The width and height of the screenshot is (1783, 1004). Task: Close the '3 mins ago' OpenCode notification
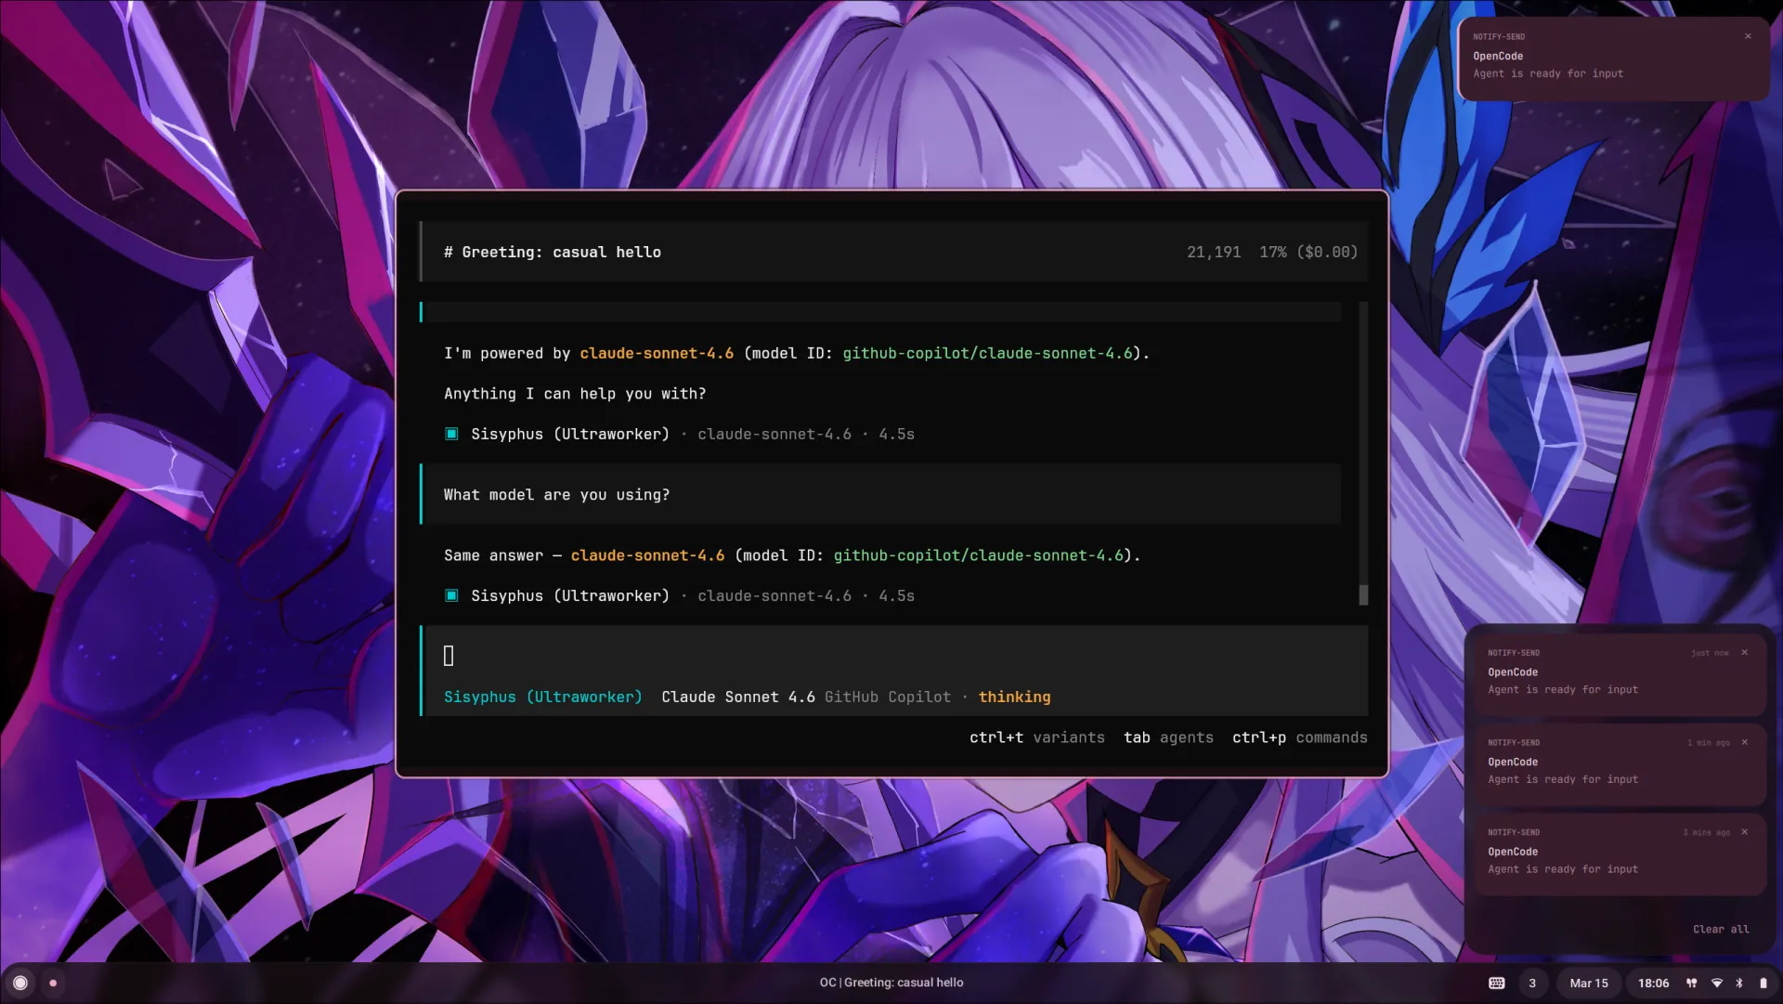[1745, 832]
